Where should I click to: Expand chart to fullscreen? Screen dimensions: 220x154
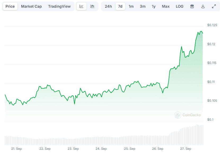click(214, 6)
